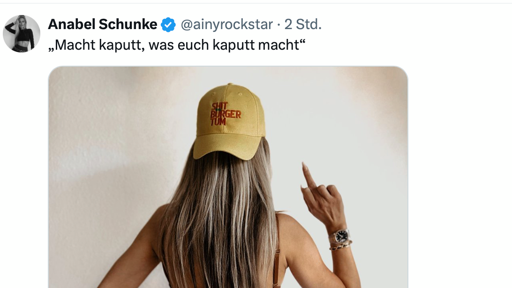This screenshot has height=288, width=512.
Task: Click the word 'Schunke' in the display name
Action: [x=128, y=24]
